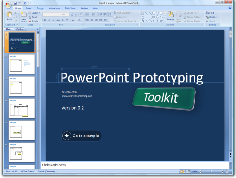
Task: Delete the current slide
Action: coord(33,21)
